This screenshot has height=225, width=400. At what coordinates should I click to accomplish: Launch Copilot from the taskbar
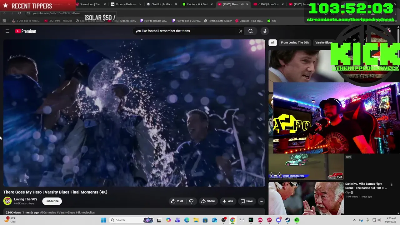pos(168,220)
